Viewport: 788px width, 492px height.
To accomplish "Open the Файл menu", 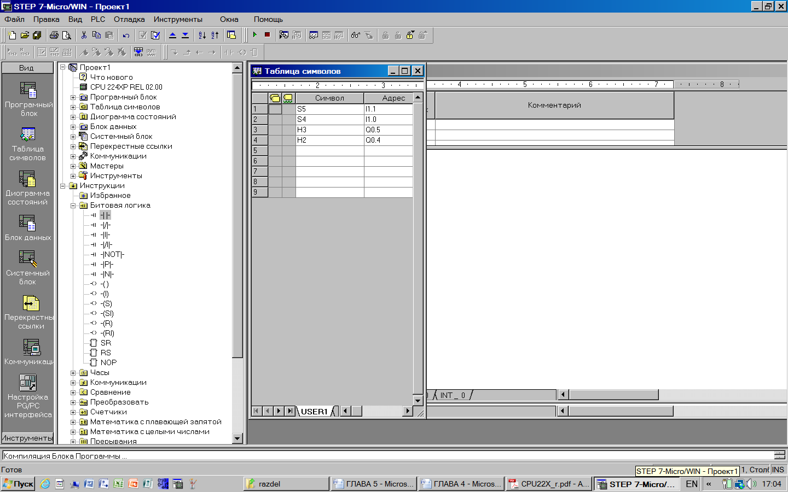I will click(x=15, y=19).
